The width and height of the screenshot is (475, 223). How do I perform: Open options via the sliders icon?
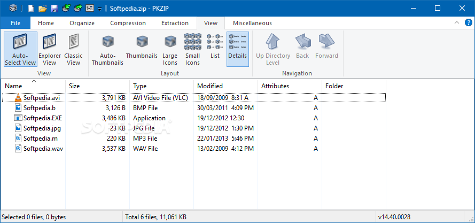(x=90, y=8)
